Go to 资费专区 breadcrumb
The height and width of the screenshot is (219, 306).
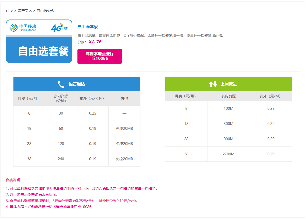click(x=25, y=11)
